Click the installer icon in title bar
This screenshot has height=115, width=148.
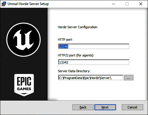click(x=4, y=4)
